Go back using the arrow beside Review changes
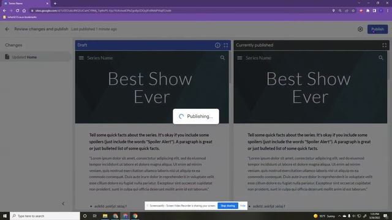Viewport: 392px width, 220px height. point(7,29)
